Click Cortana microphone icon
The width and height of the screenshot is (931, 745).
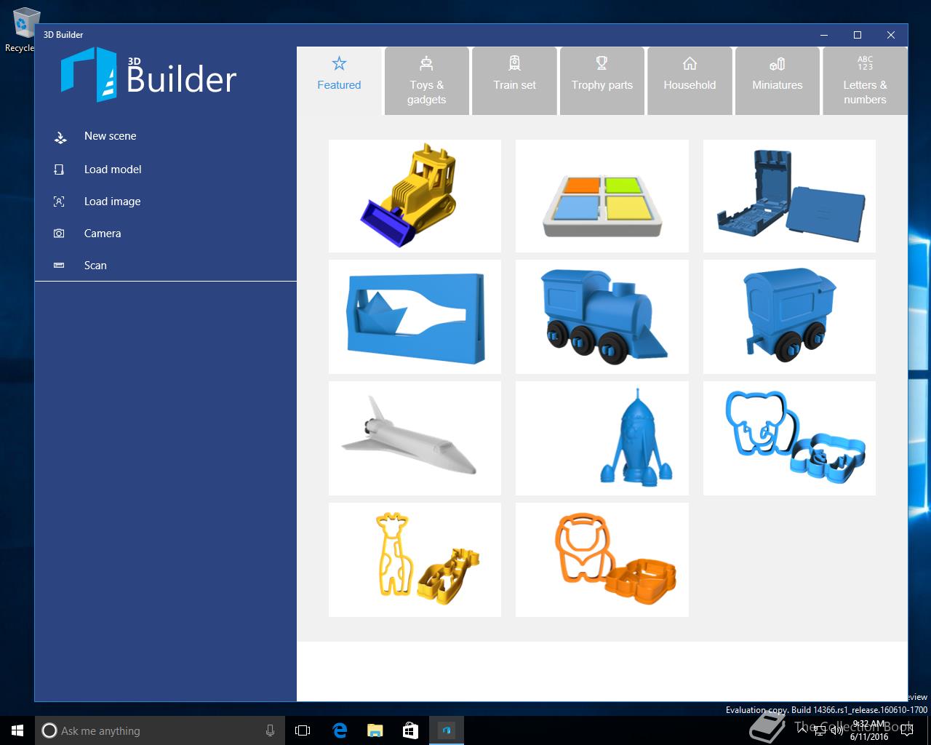point(270,730)
